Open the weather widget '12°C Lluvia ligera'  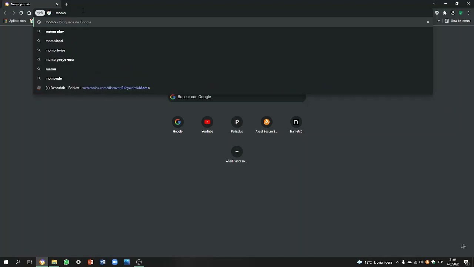pyautogui.click(x=374, y=262)
